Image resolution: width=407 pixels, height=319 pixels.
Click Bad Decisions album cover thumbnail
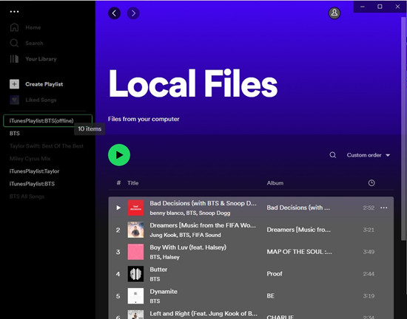[x=135, y=208]
